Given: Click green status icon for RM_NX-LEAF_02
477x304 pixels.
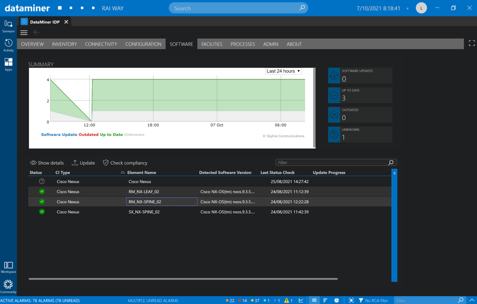Looking at the screenshot, I should [x=42, y=191].
